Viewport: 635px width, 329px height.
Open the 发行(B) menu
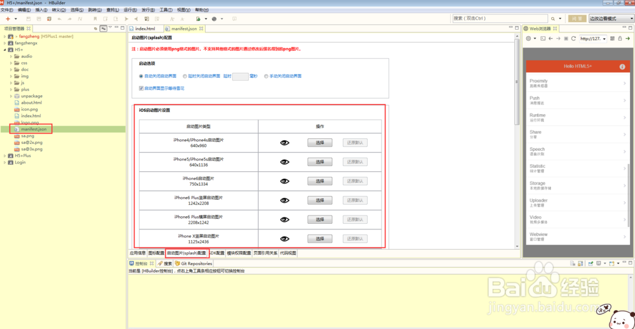(x=148, y=10)
